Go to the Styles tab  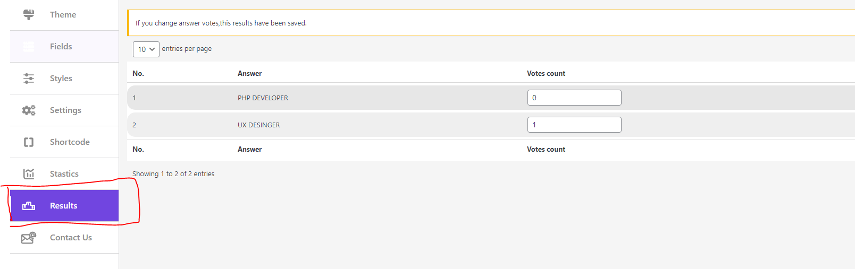(61, 79)
